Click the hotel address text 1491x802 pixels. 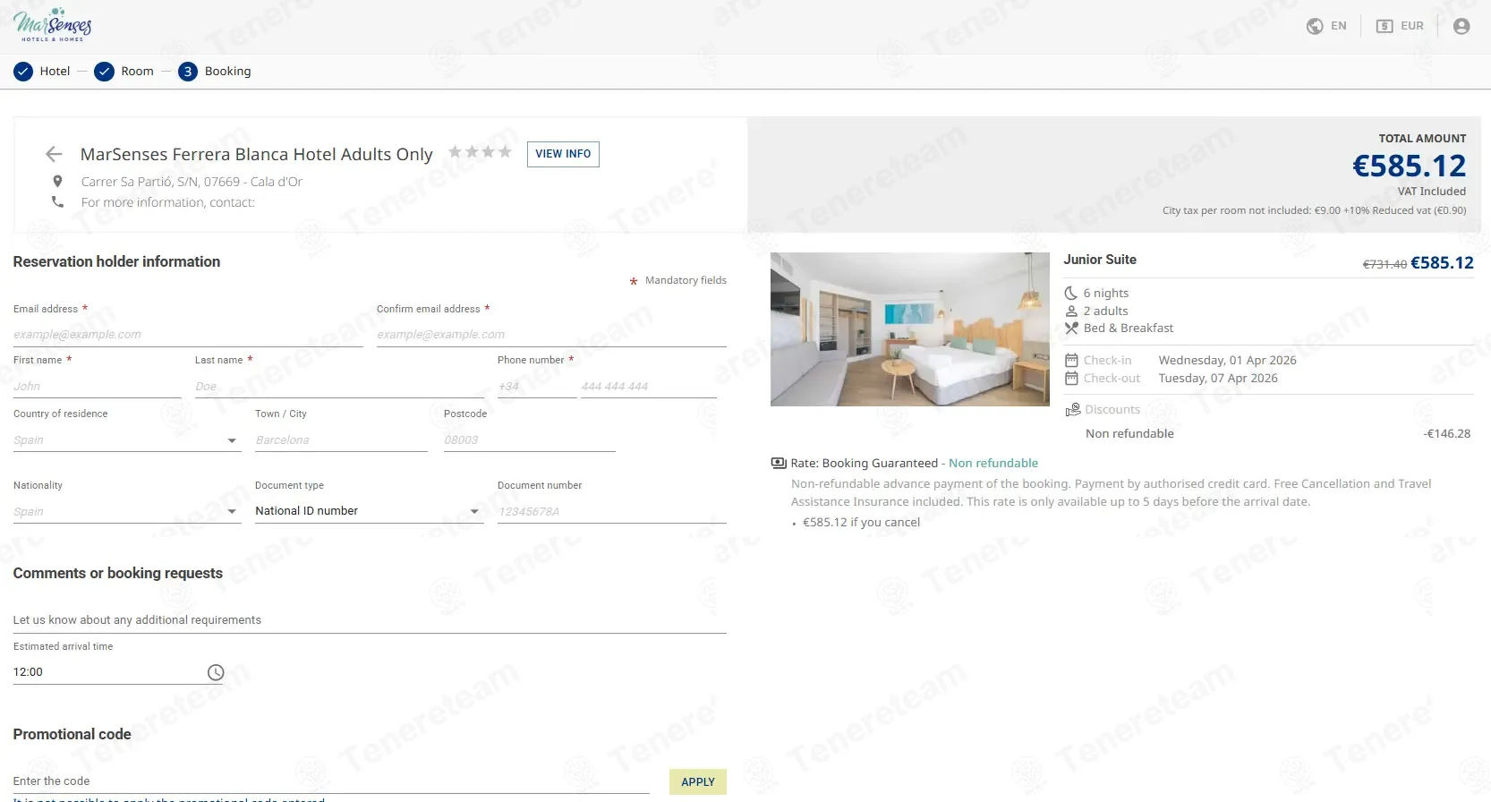click(x=192, y=182)
